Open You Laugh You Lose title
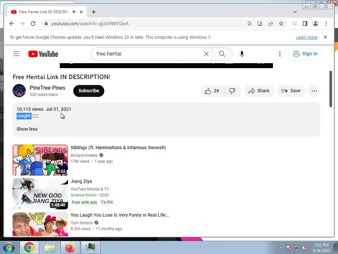The width and height of the screenshot is (338, 254). click(x=120, y=215)
